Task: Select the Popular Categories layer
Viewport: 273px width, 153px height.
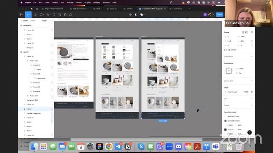Action: coord(34,113)
